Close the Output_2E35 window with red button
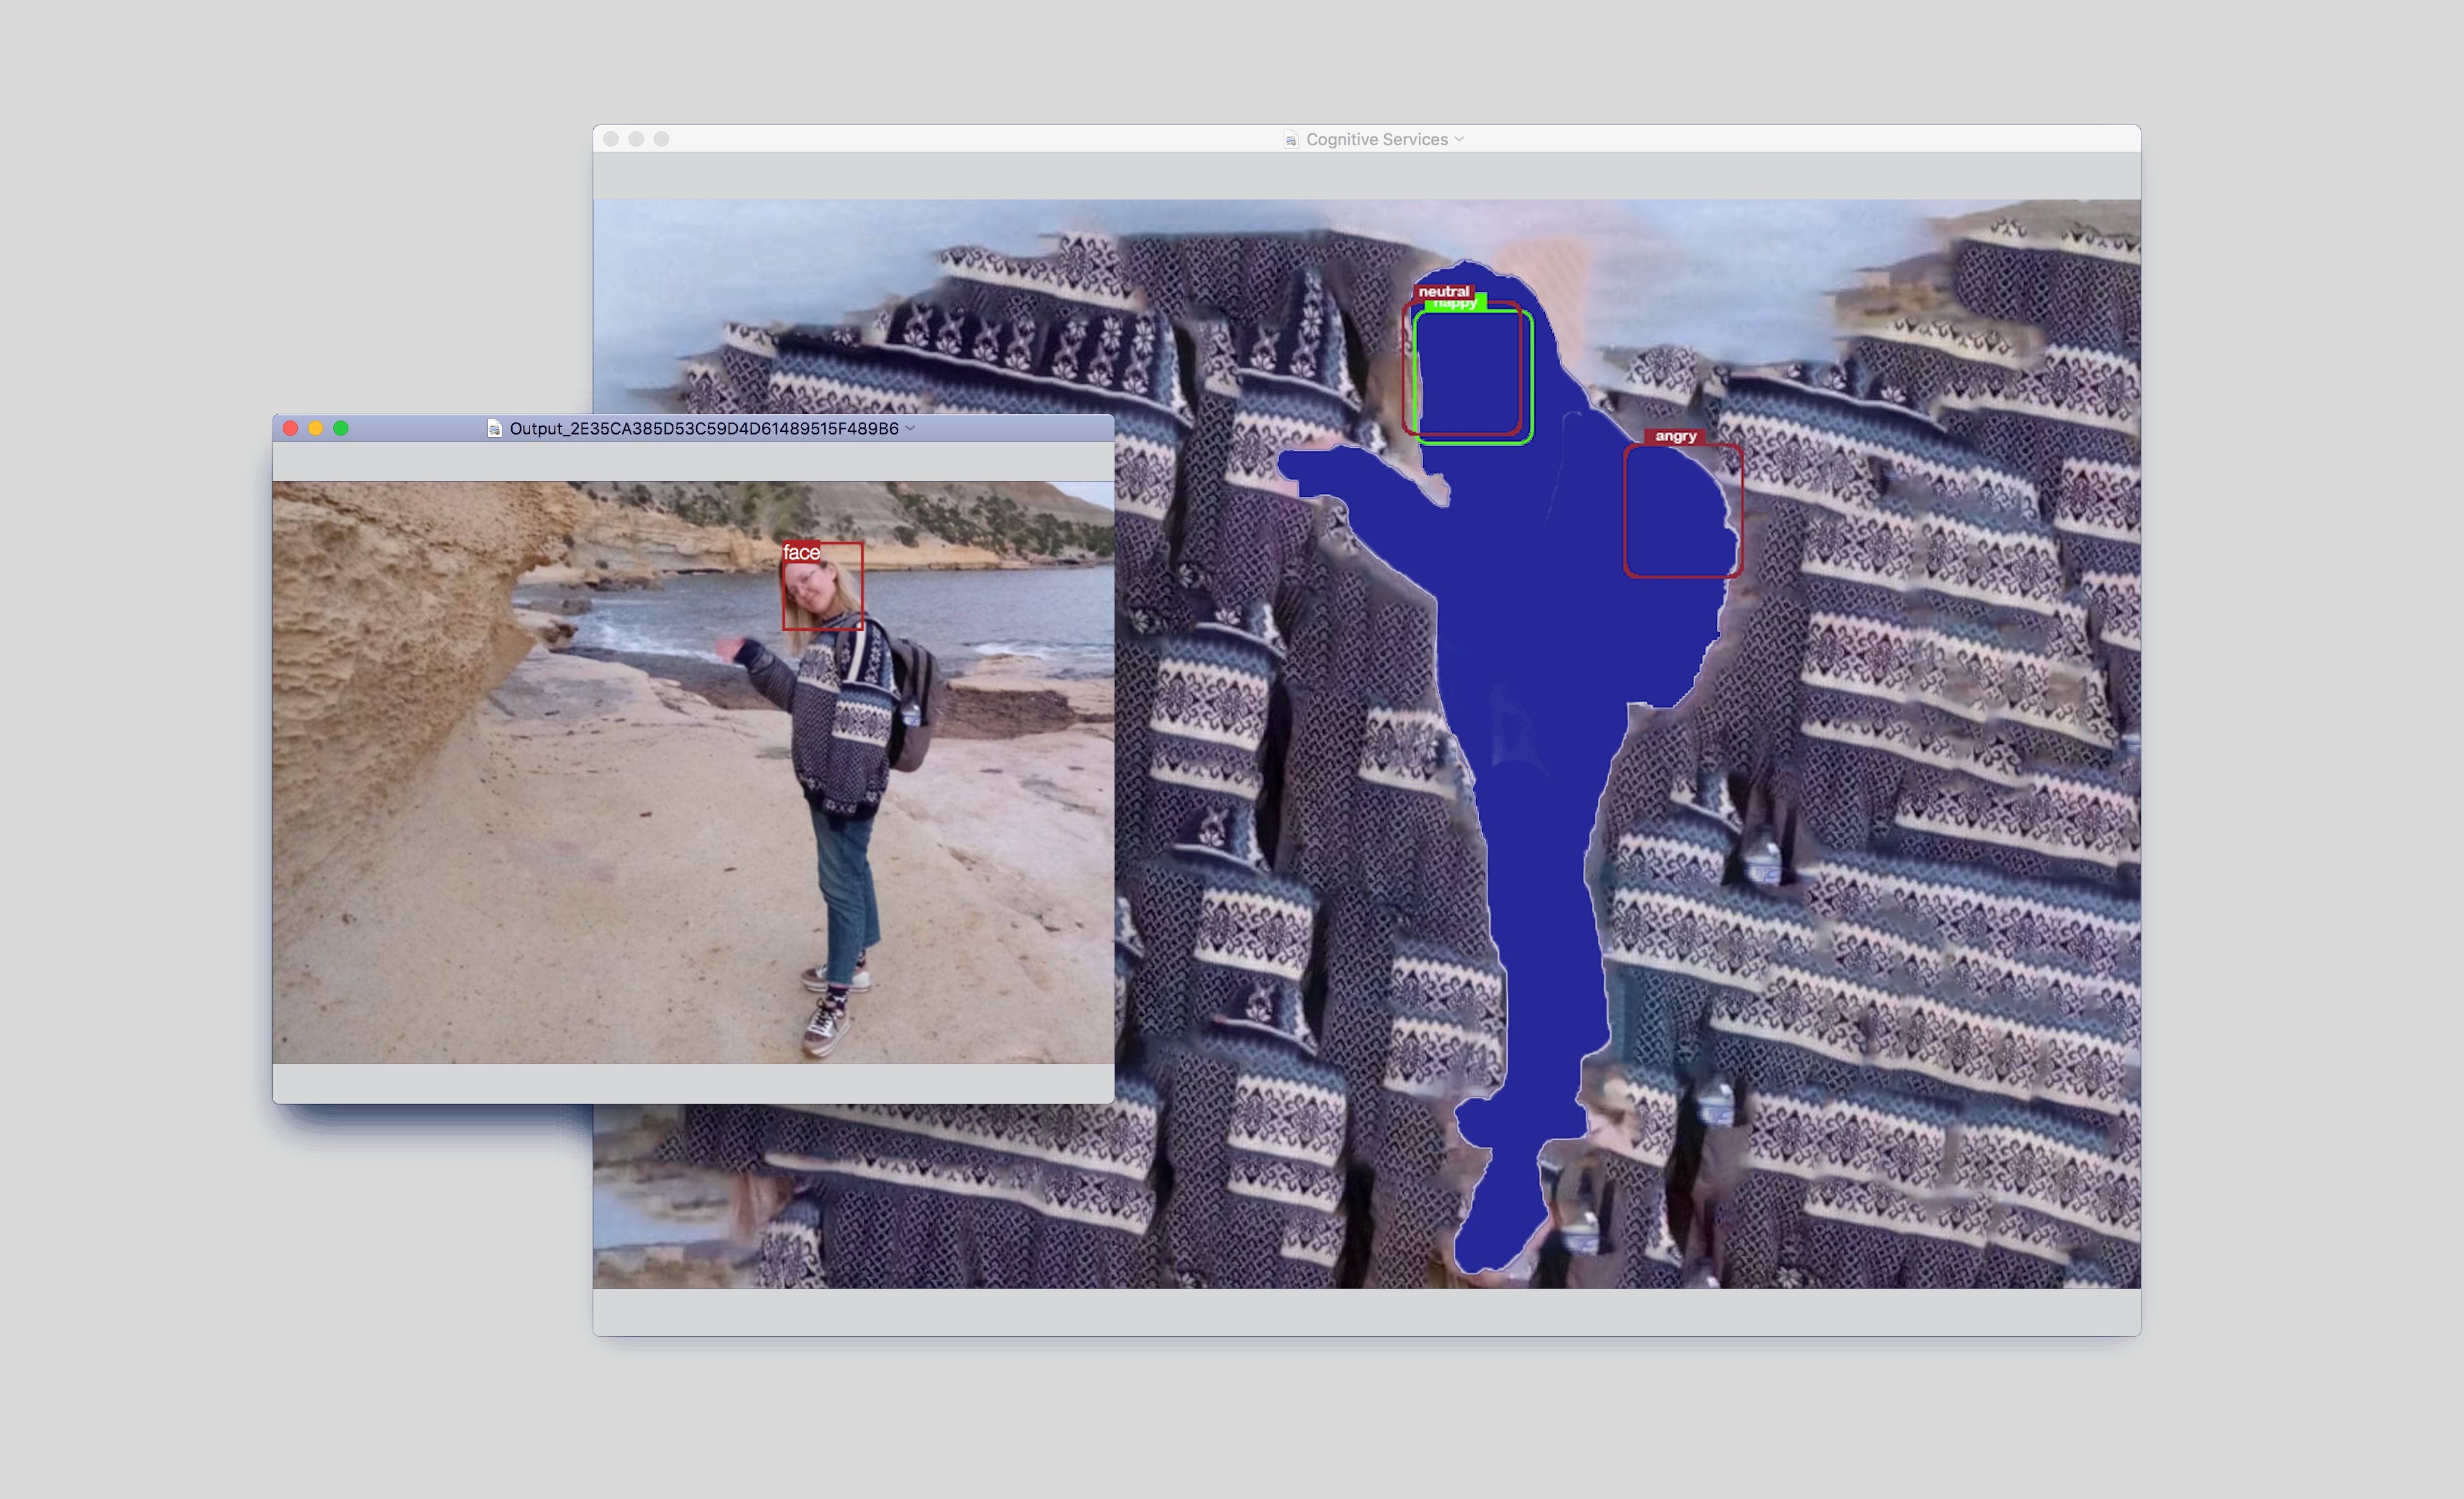 click(x=290, y=428)
